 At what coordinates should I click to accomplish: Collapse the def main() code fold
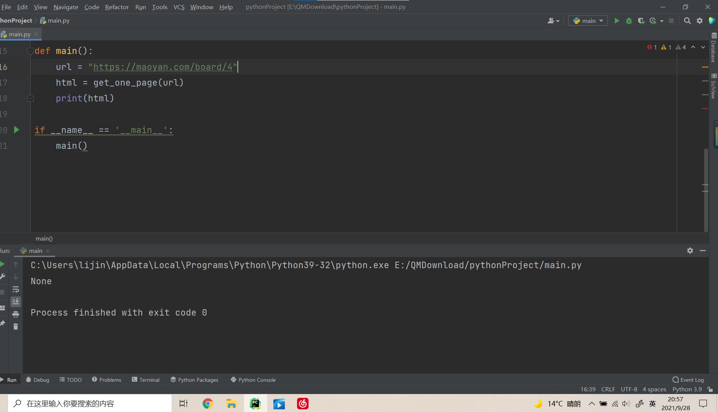(x=31, y=51)
